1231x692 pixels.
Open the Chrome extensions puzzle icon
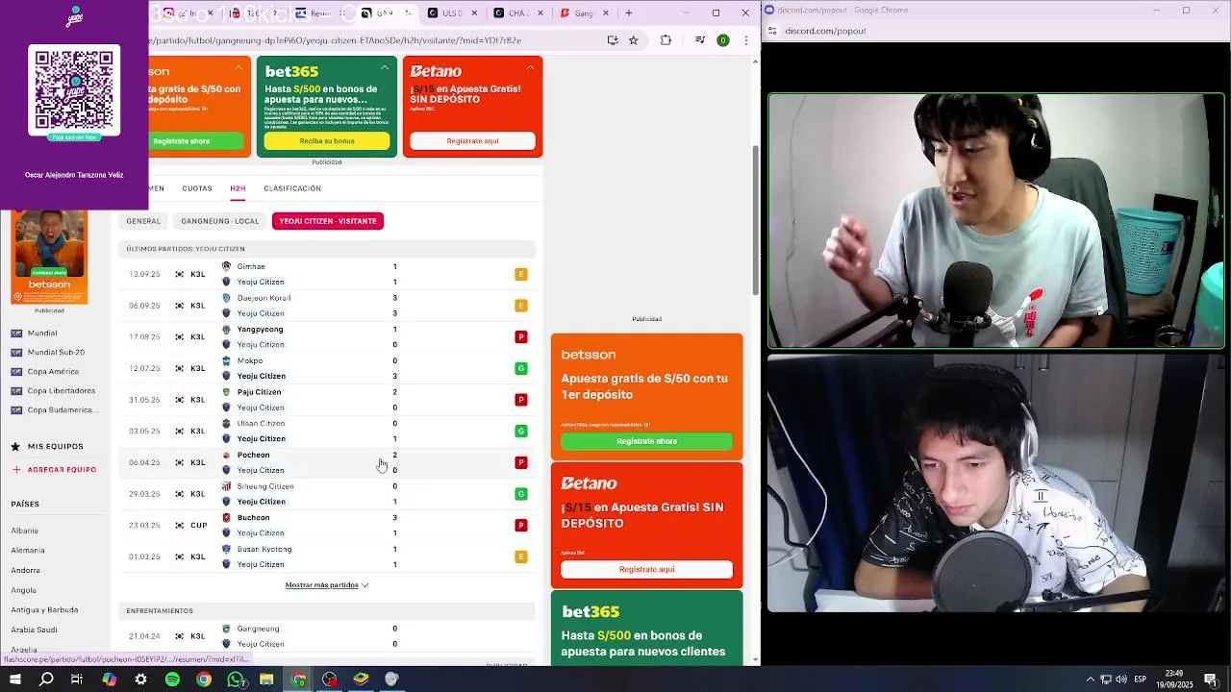click(x=666, y=40)
